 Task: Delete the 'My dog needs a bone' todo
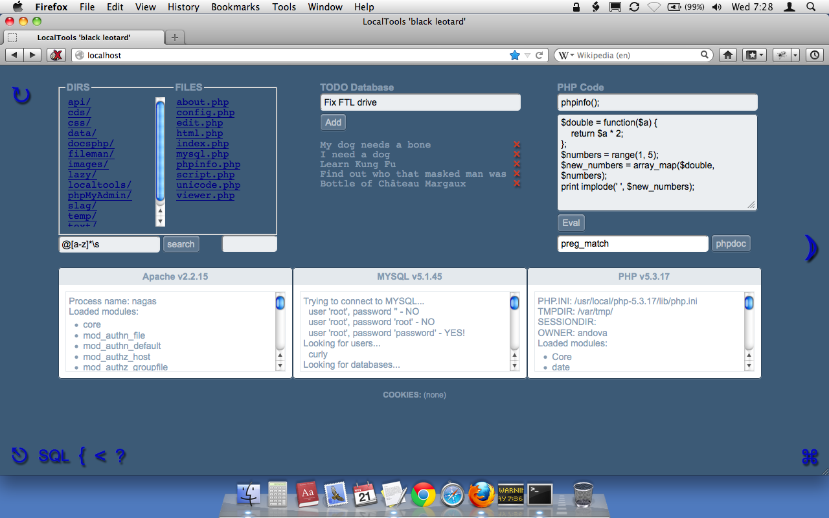[x=516, y=144]
